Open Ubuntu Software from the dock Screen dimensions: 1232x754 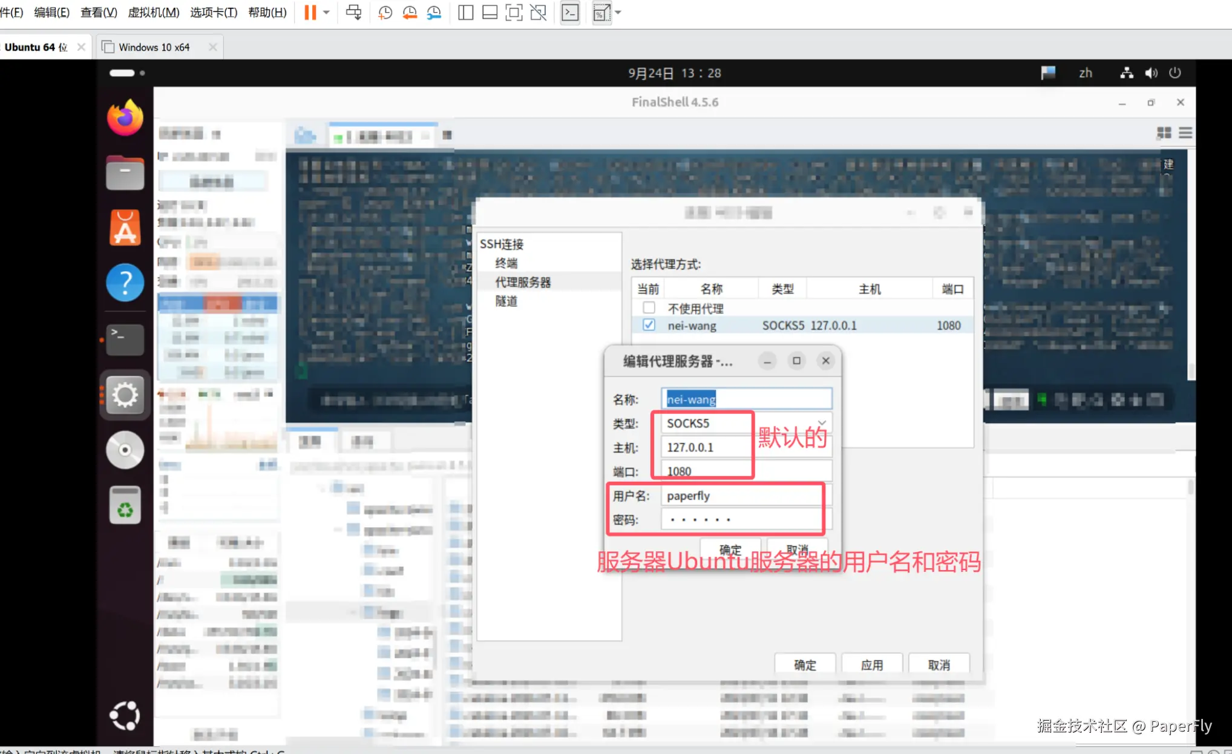tap(125, 228)
